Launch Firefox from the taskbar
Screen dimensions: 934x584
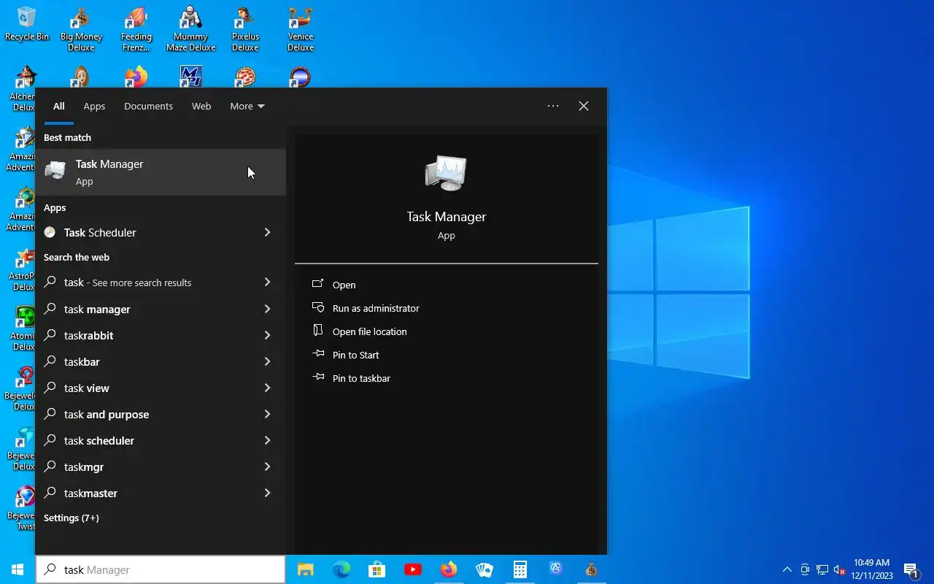(x=449, y=569)
